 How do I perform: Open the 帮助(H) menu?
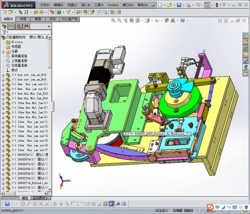(142, 5)
